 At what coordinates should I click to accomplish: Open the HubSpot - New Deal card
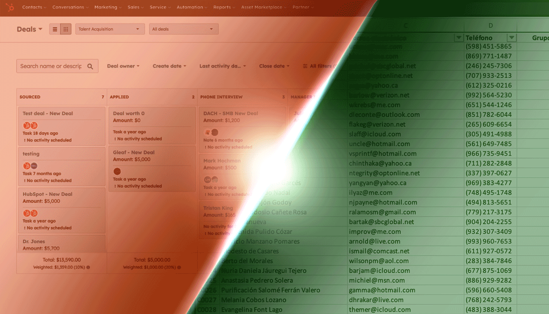[62, 210]
